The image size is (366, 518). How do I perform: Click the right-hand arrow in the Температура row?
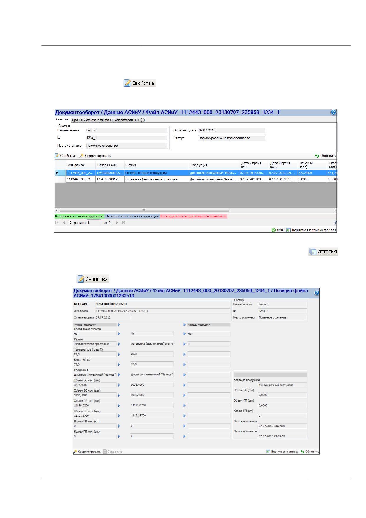click(185, 354)
